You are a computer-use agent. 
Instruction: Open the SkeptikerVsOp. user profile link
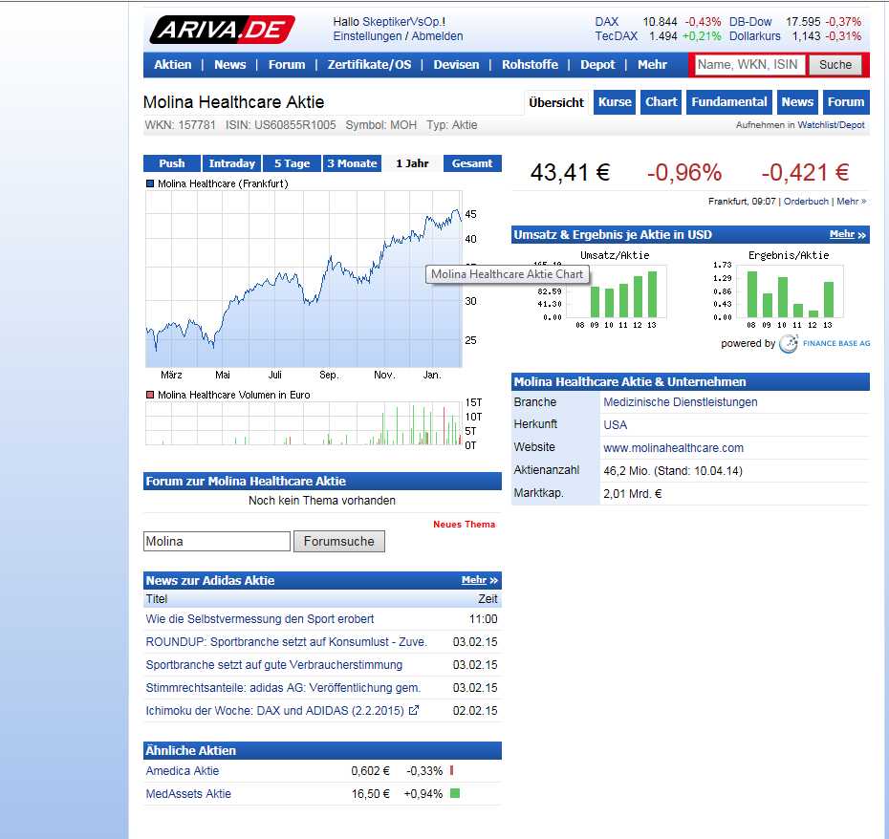tap(401, 22)
